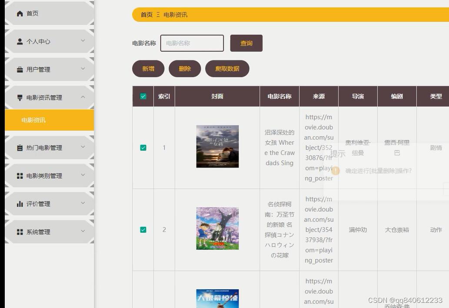The width and height of the screenshot is (449, 308).
Task: Click the bar chart icon for 评价管理
Action: click(x=20, y=204)
